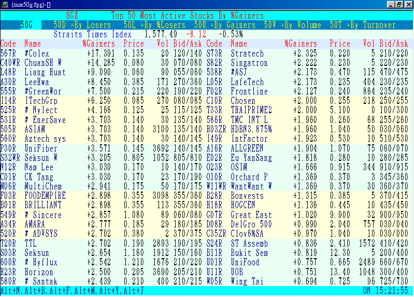Select the HOGCEN stock name
414x297 pixels.
click(x=243, y=205)
